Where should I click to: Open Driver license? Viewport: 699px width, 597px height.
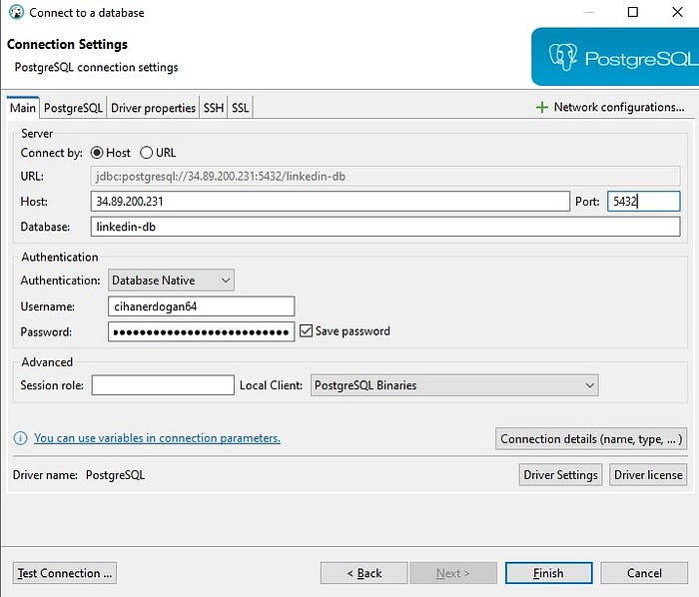coord(648,475)
